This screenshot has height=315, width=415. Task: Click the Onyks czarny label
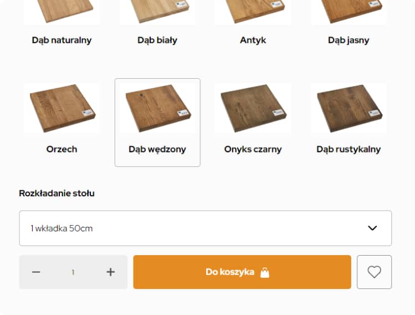[253, 149]
